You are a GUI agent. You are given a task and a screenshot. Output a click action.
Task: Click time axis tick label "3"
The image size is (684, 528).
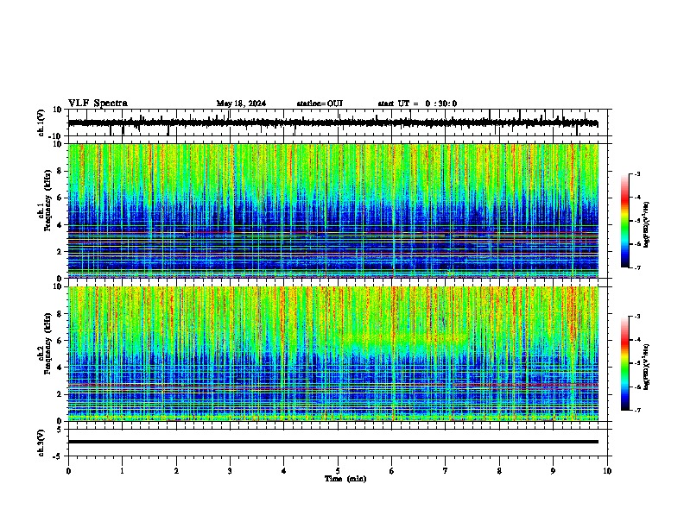(230, 471)
